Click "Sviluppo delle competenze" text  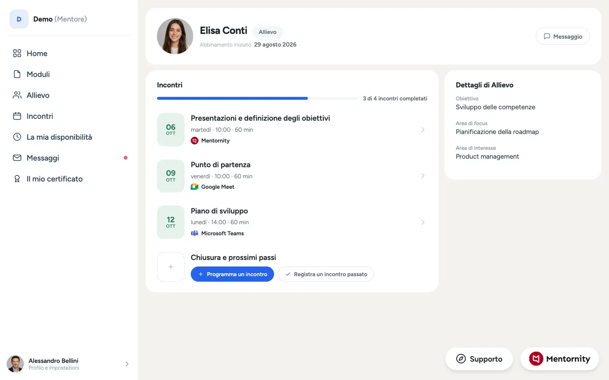point(495,107)
